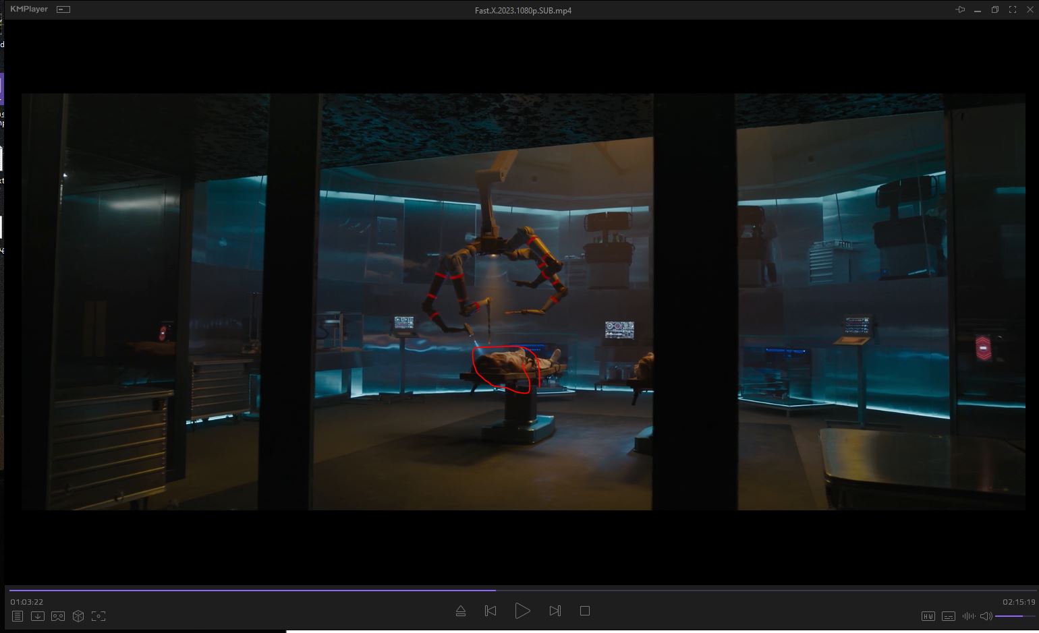Image resolution: width=1039 pixels, height=633 pixels.
Task: Stop video playback
Action: point(585,611)
